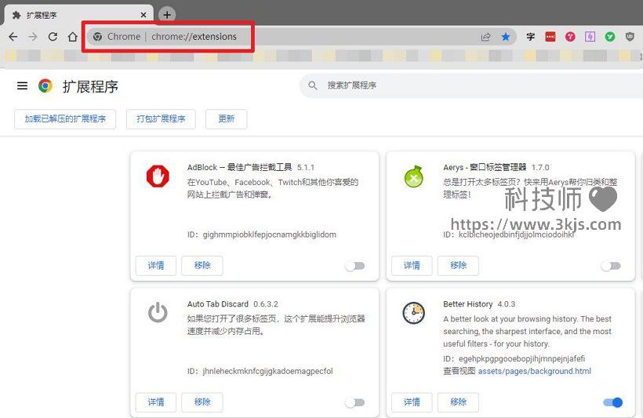Click the browser forward arrow

click(x=33, y=37)
